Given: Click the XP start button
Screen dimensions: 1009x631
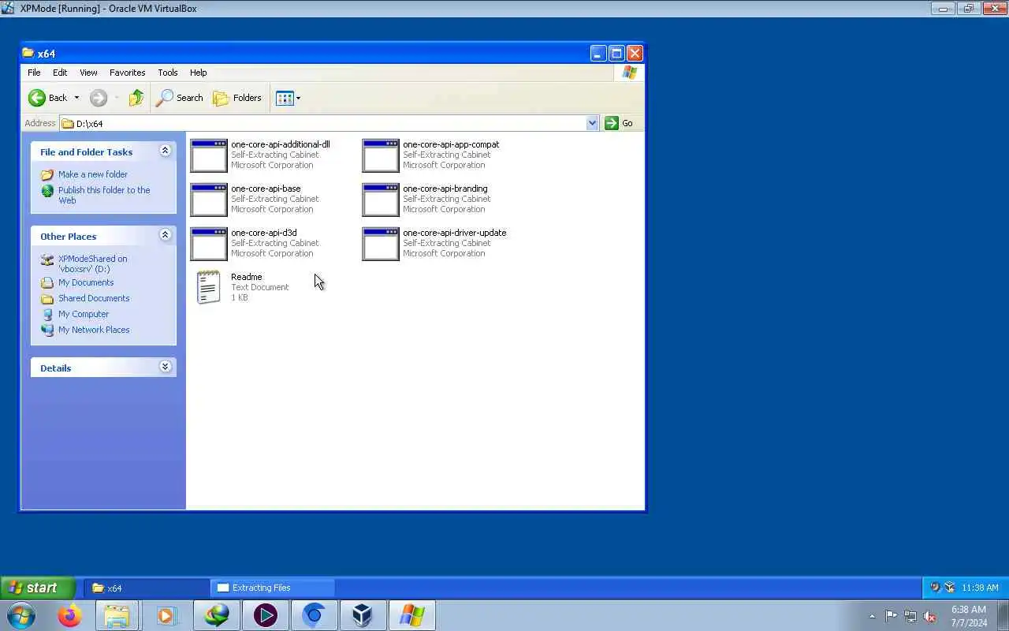Looking at the screenshot, I should pos(38,588).
